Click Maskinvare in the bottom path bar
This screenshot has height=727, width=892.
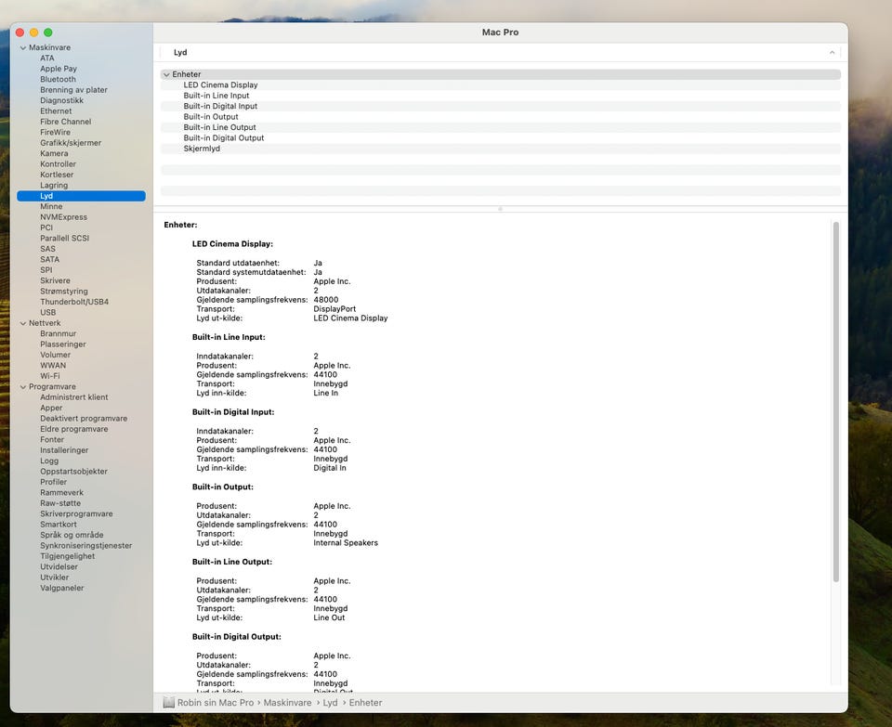point(286,703)
